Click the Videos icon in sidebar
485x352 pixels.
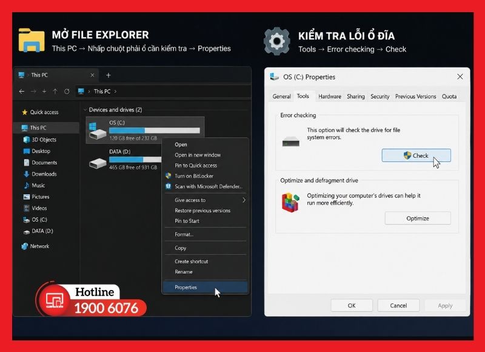pos(27,208)
